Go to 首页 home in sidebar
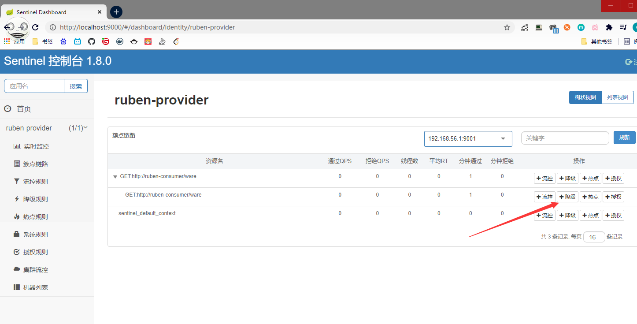Image resolution: width=637 pixels, height=324 pixels. point(24,109)
